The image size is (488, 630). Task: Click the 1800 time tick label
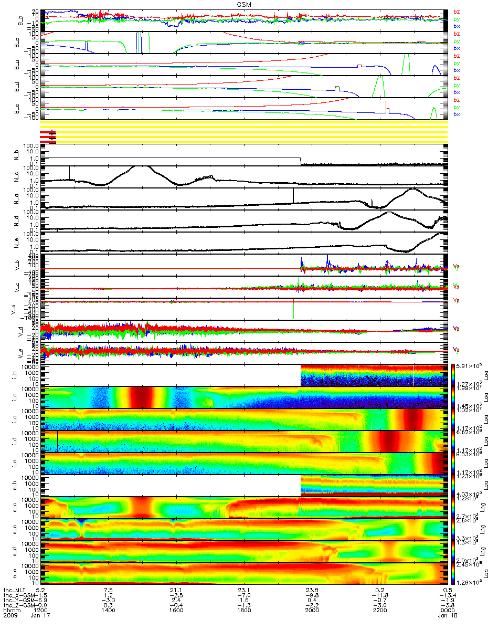pyautogui.click(x=244, y=611)
